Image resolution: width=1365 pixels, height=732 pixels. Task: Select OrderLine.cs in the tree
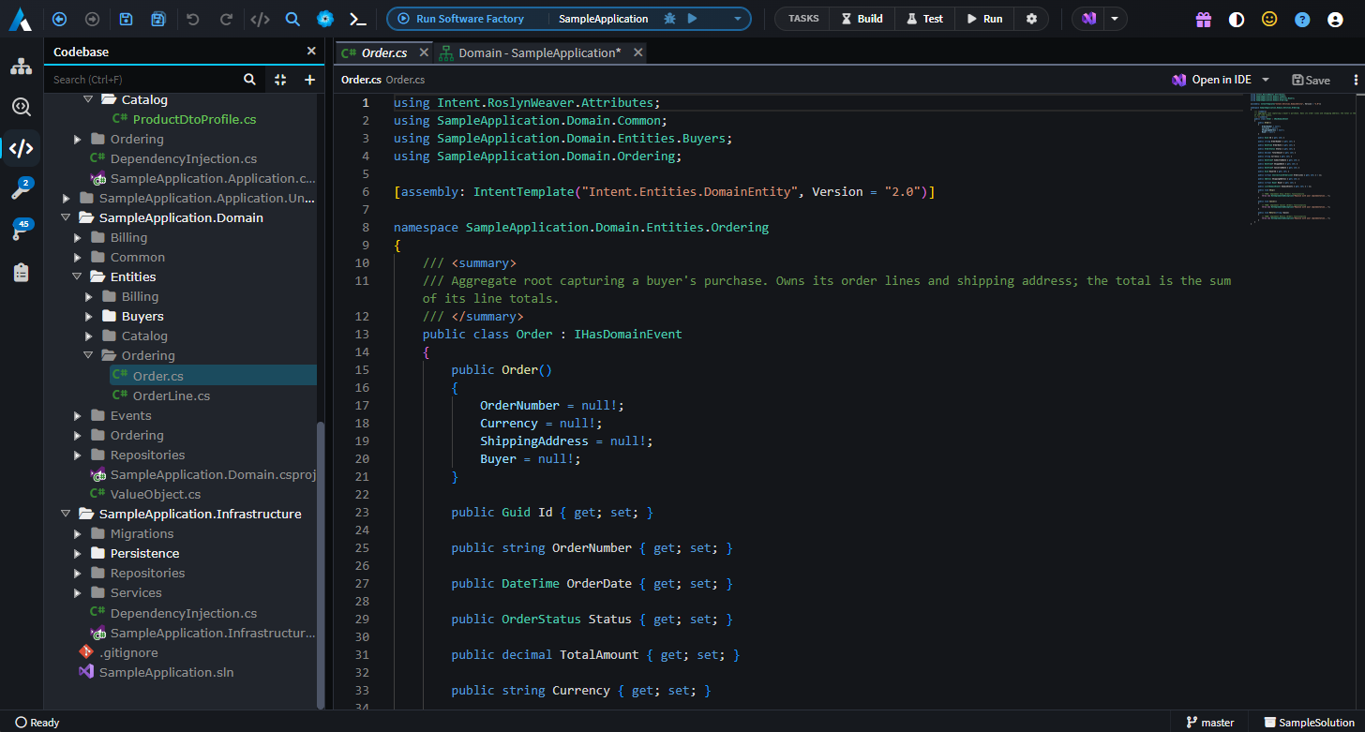click(x=171, y=396)
